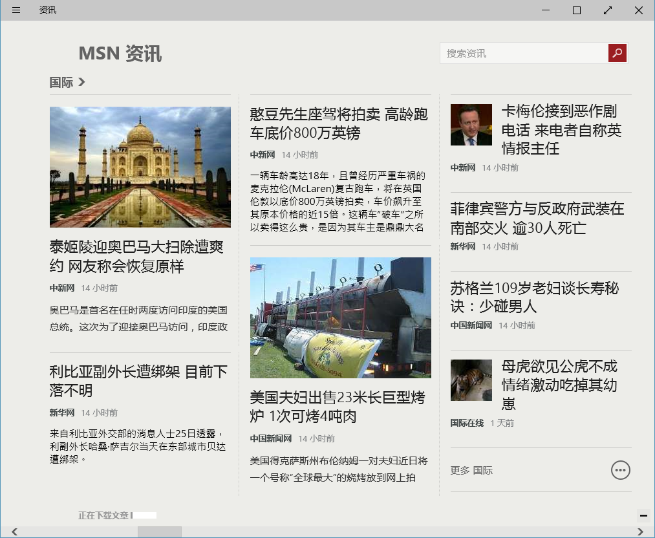
Task: Click the 更多 国际 link
Action: 471,470
